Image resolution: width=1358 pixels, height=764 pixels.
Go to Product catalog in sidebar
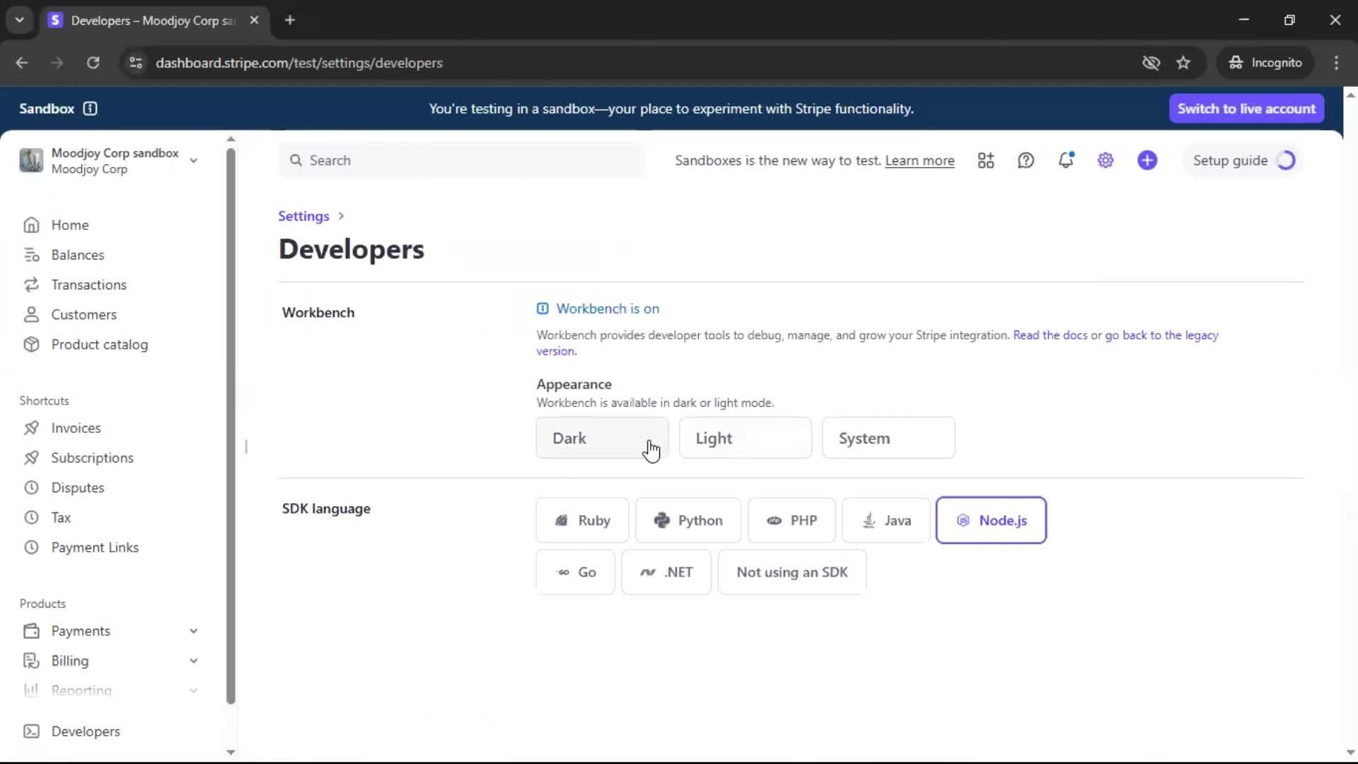99,345
